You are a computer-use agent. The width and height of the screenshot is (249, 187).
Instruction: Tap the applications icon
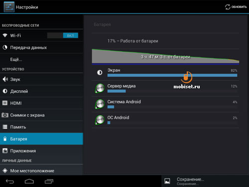click(x=5, y=151)
